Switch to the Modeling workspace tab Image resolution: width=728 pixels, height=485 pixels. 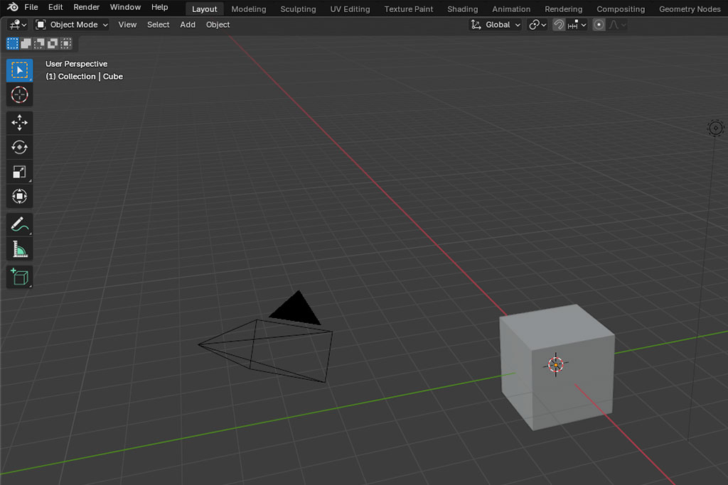(x=248, y=9)
